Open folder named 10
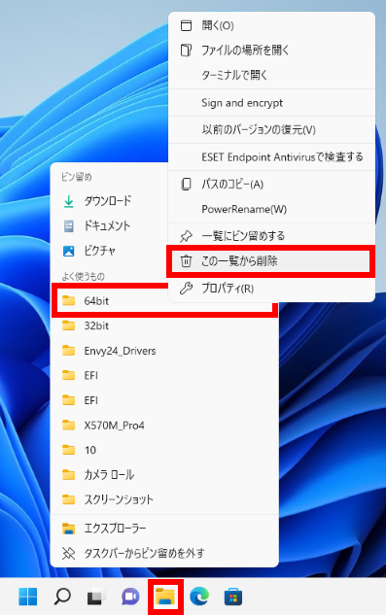The image size is (386, 615). pyautogui.click(x=164, y=450)
